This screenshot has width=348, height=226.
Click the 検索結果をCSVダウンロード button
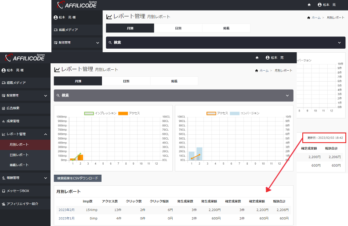78,178
